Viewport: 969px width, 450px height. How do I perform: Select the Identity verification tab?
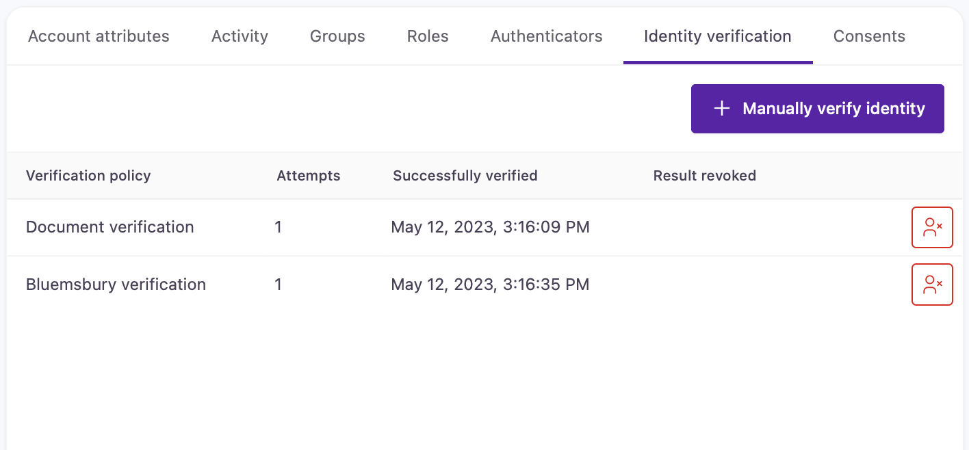coord(717,36)
